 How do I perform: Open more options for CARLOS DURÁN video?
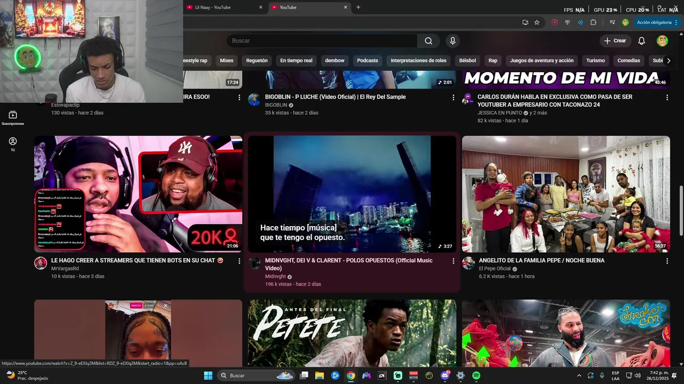tap(667, 98)
